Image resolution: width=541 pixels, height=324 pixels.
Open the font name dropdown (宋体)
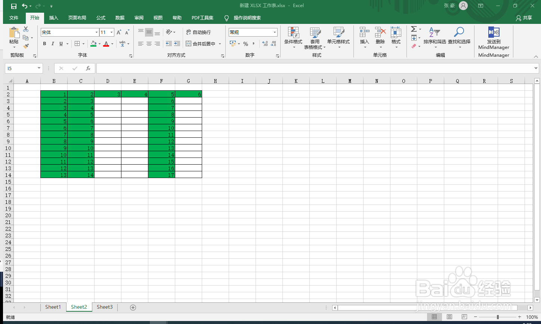tap(96, 32)
